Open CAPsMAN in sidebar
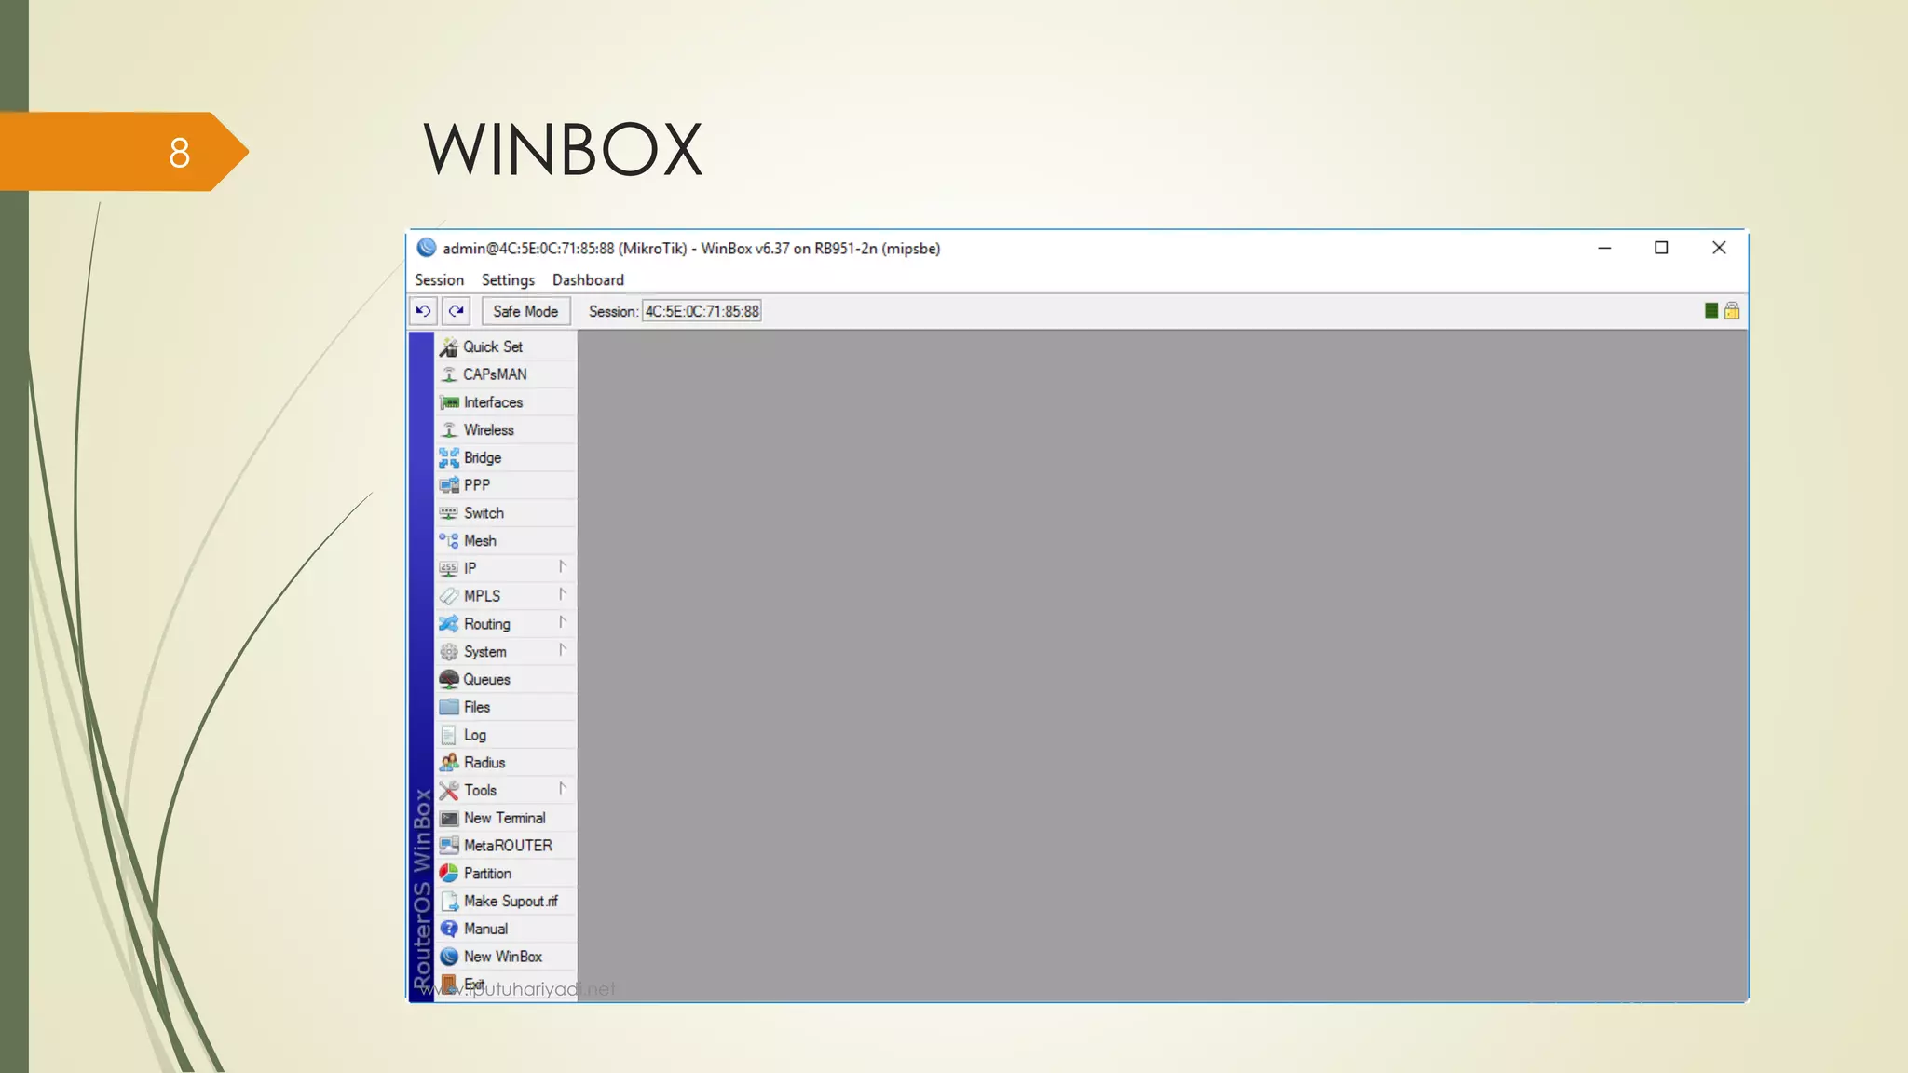Image resolution: width=1908 pixels, height=1073 pixels. coord(506,374)
